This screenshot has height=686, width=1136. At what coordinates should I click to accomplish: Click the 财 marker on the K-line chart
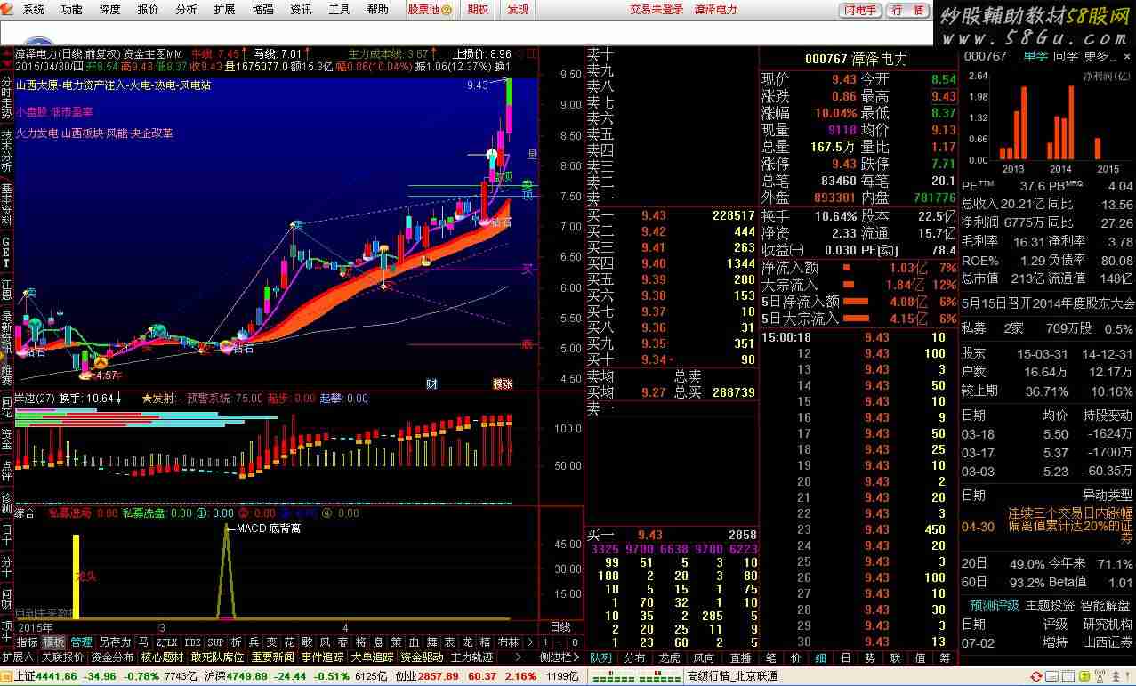point(431,383)
